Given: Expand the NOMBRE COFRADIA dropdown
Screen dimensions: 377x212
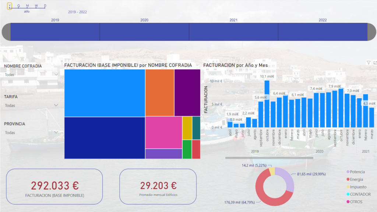Looking at the screenshot, I should pyautogui.click(x=56, y=74).
